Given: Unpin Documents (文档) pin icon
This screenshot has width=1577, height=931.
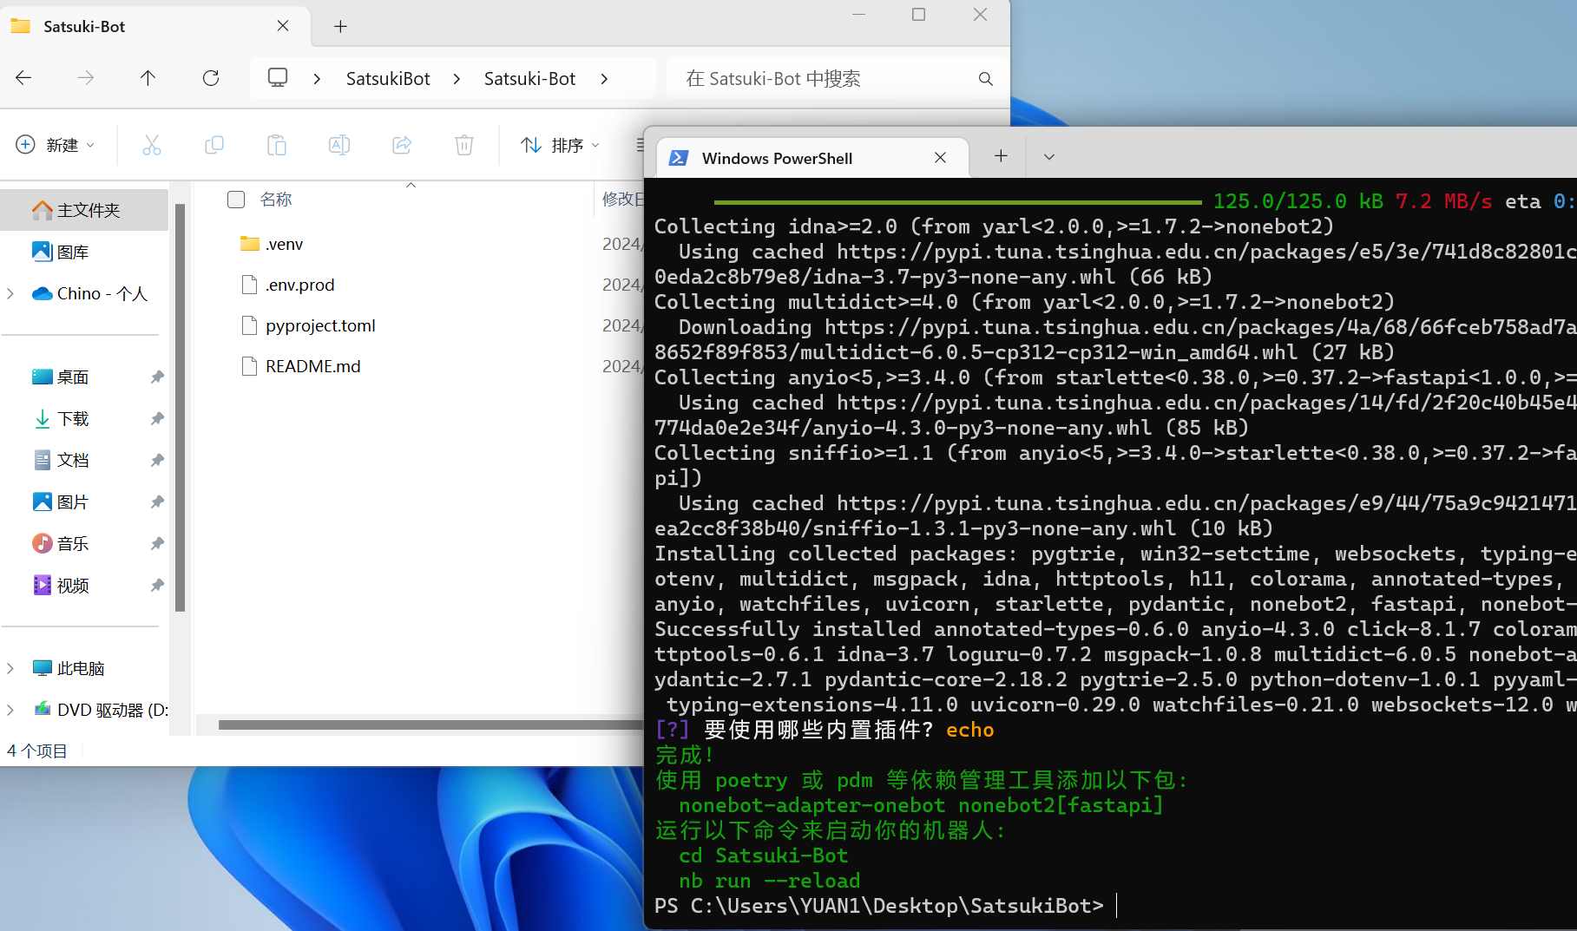Looking at the screenshot, I should point(157,461).
